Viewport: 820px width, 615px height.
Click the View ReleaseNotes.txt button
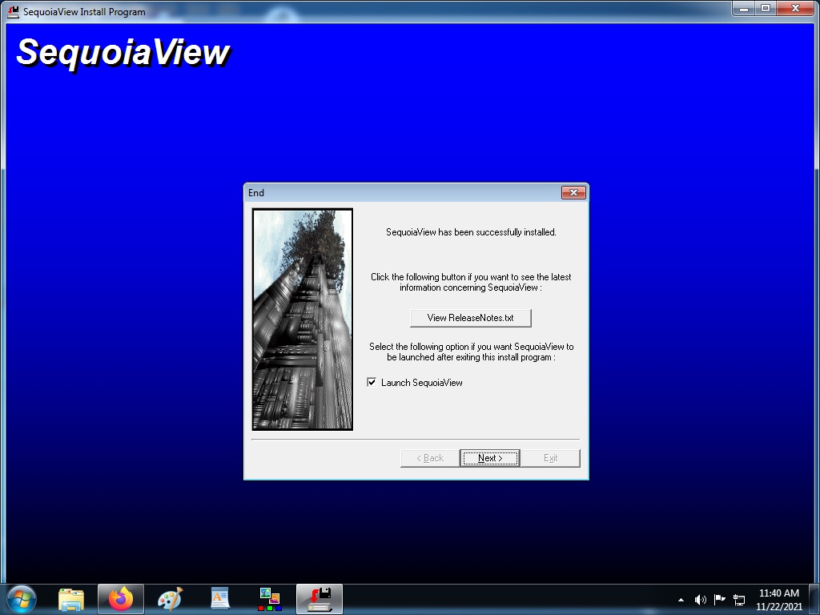click(x=470, y=318)
